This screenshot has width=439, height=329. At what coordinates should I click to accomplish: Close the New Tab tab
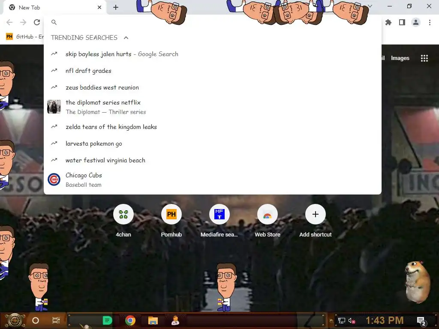pos(99,8)
